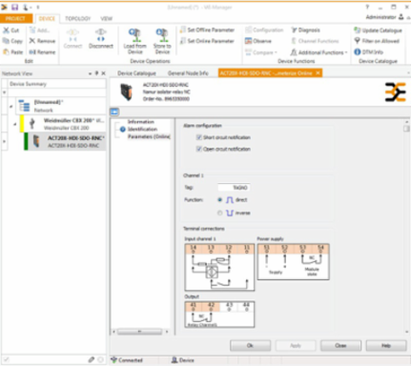Close the ACT20X Parameterize Online tab
Viewport: 411px width, 366px height.
[x=318, y=73]
